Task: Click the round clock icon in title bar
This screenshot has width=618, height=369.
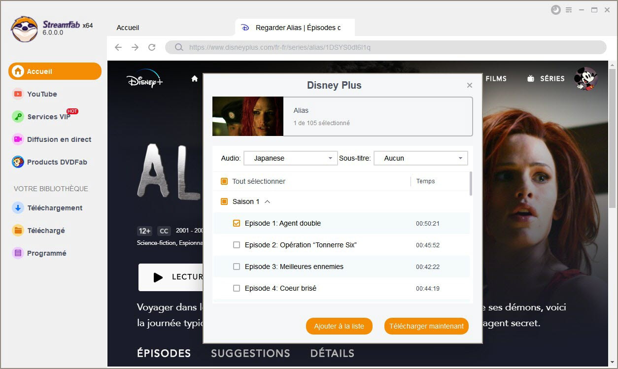Action: click(556, 10)
